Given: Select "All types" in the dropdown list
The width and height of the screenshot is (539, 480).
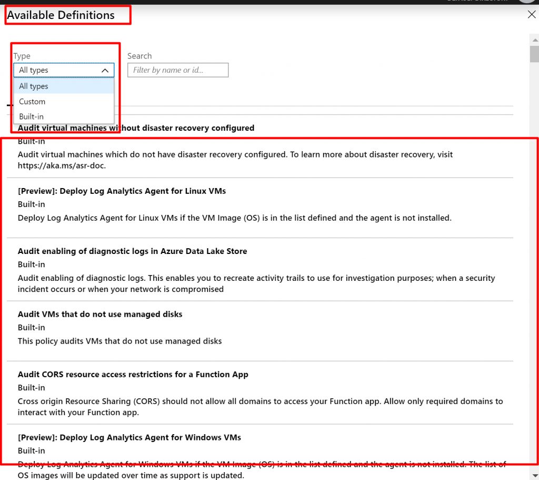Looking at the screenshot, I should click(x=34, y=86).
